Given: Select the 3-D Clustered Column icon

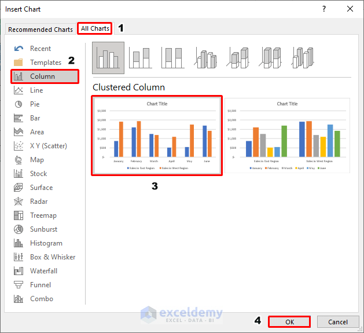Looking at the screenshot, I should point(205,58).
